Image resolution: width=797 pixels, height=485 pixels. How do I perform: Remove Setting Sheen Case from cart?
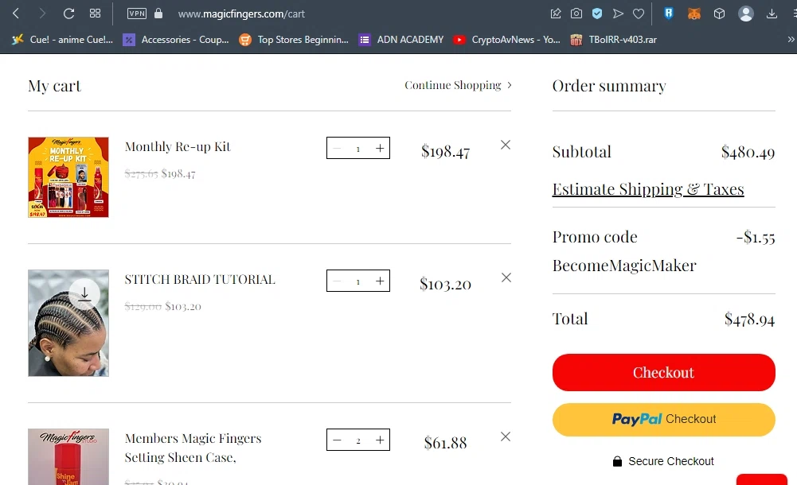click(x=506, y=436)
